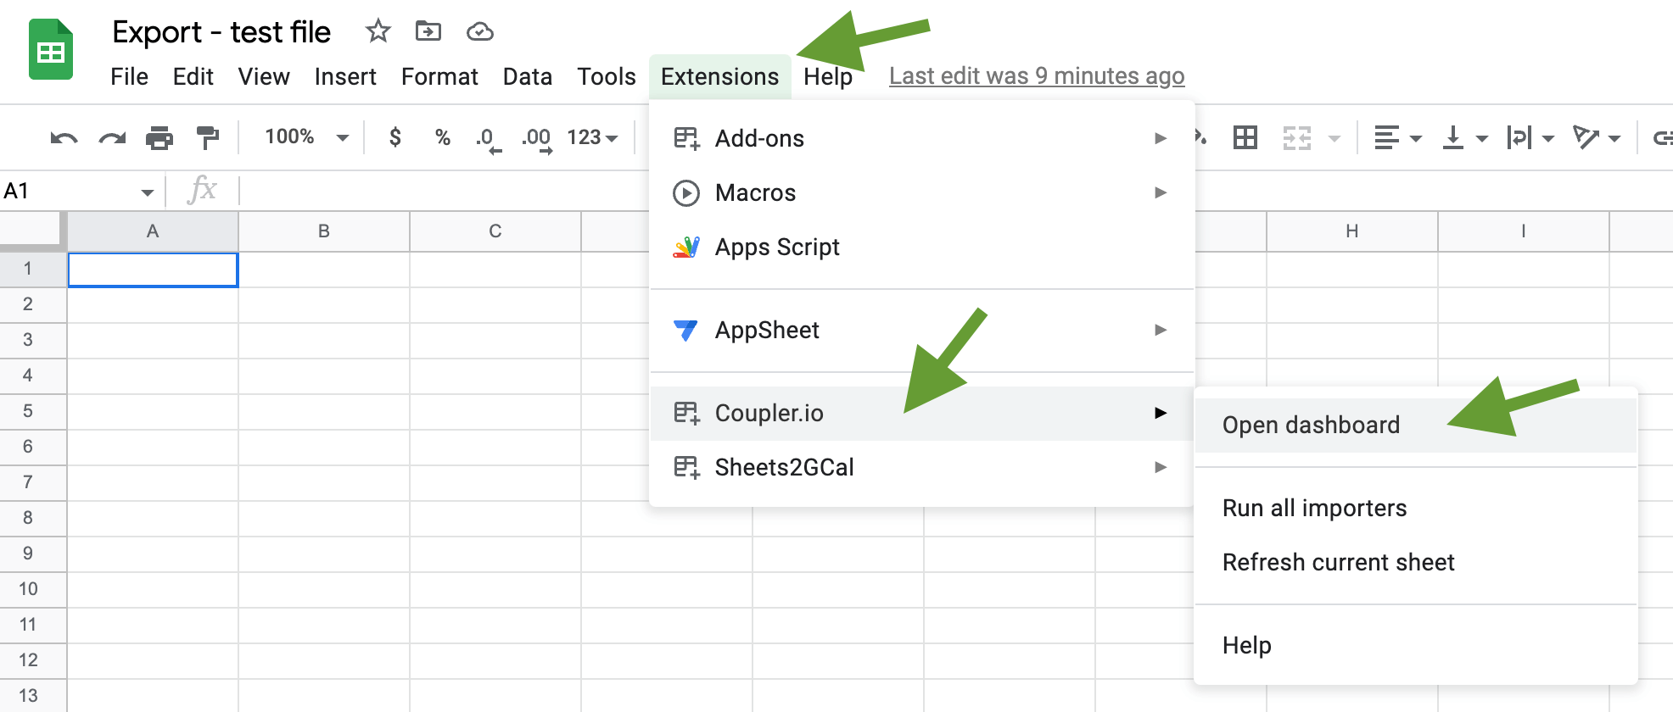
Task: Format as percent with % icon
Action: [443, 137]
